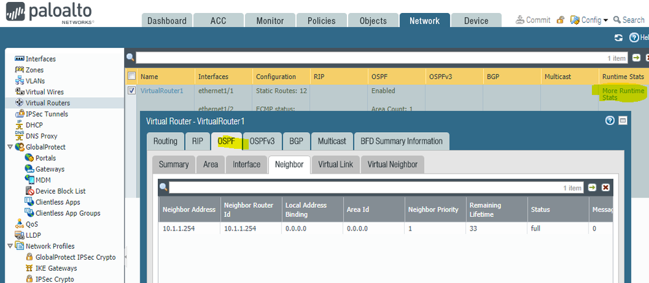Click the Gateways icon under GlobalProtect
Screen dimensions: 649x283
click(29, 169)
